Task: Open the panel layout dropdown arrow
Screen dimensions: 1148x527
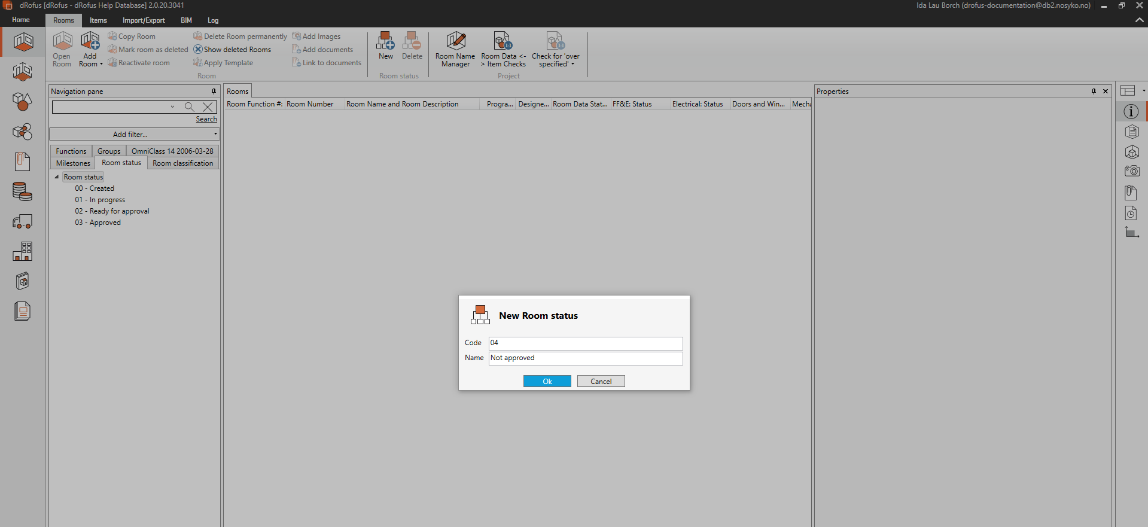Action: [x=1143, y=91]
